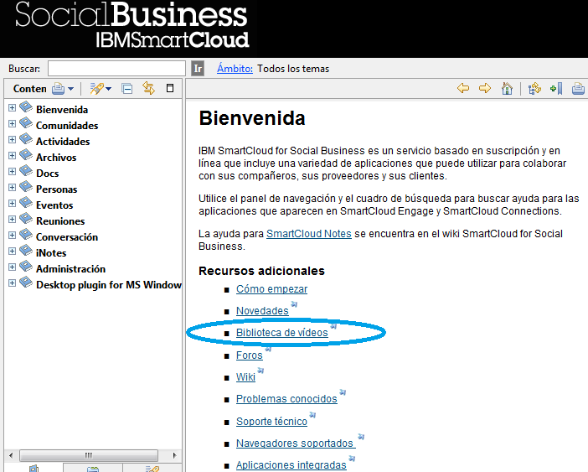
Task: Click the flashlight search-topic icon
Action: (96, 89)
